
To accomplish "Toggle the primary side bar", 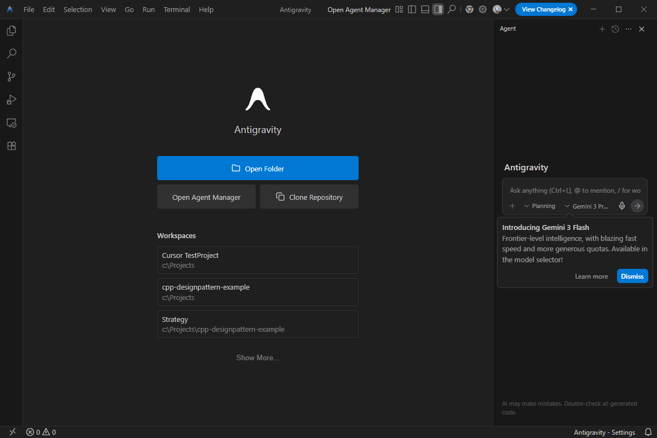I will coord(412,9).
